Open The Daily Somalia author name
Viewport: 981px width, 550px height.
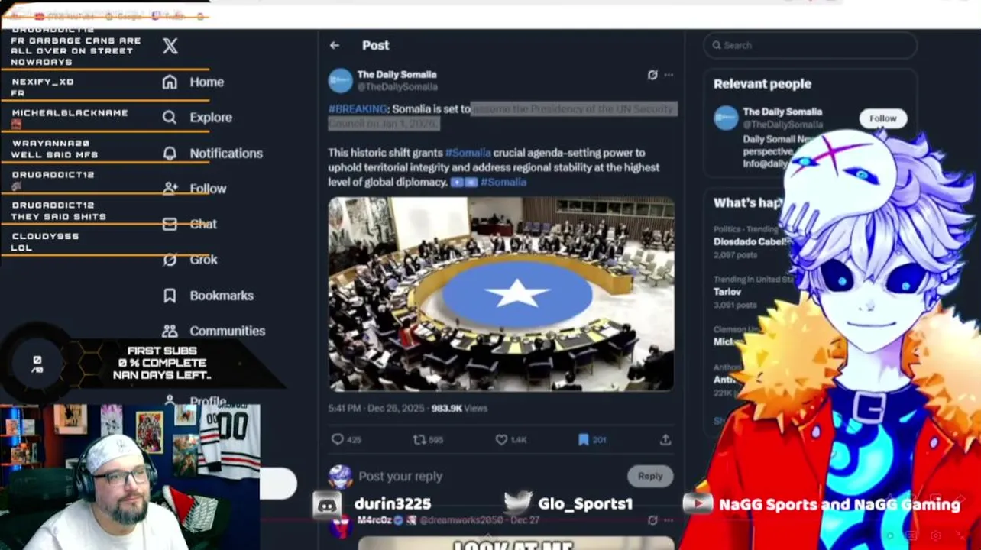397,74
